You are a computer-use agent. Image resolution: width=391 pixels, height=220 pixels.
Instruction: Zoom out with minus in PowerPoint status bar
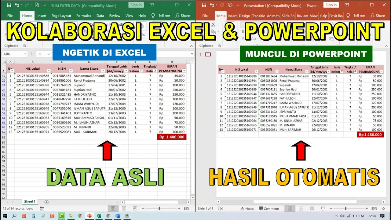[x=331, y=208]
